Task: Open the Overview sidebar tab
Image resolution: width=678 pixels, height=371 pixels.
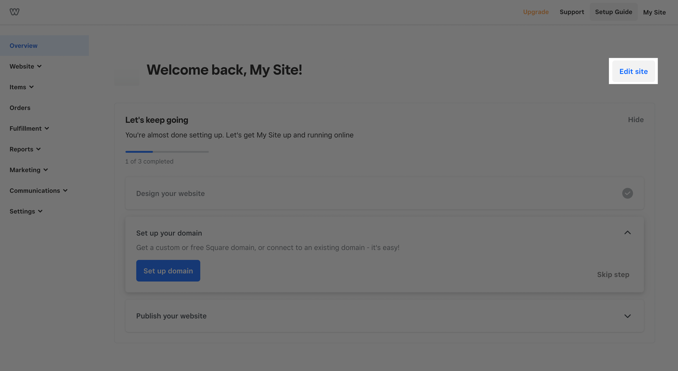Action: (24, 46)
